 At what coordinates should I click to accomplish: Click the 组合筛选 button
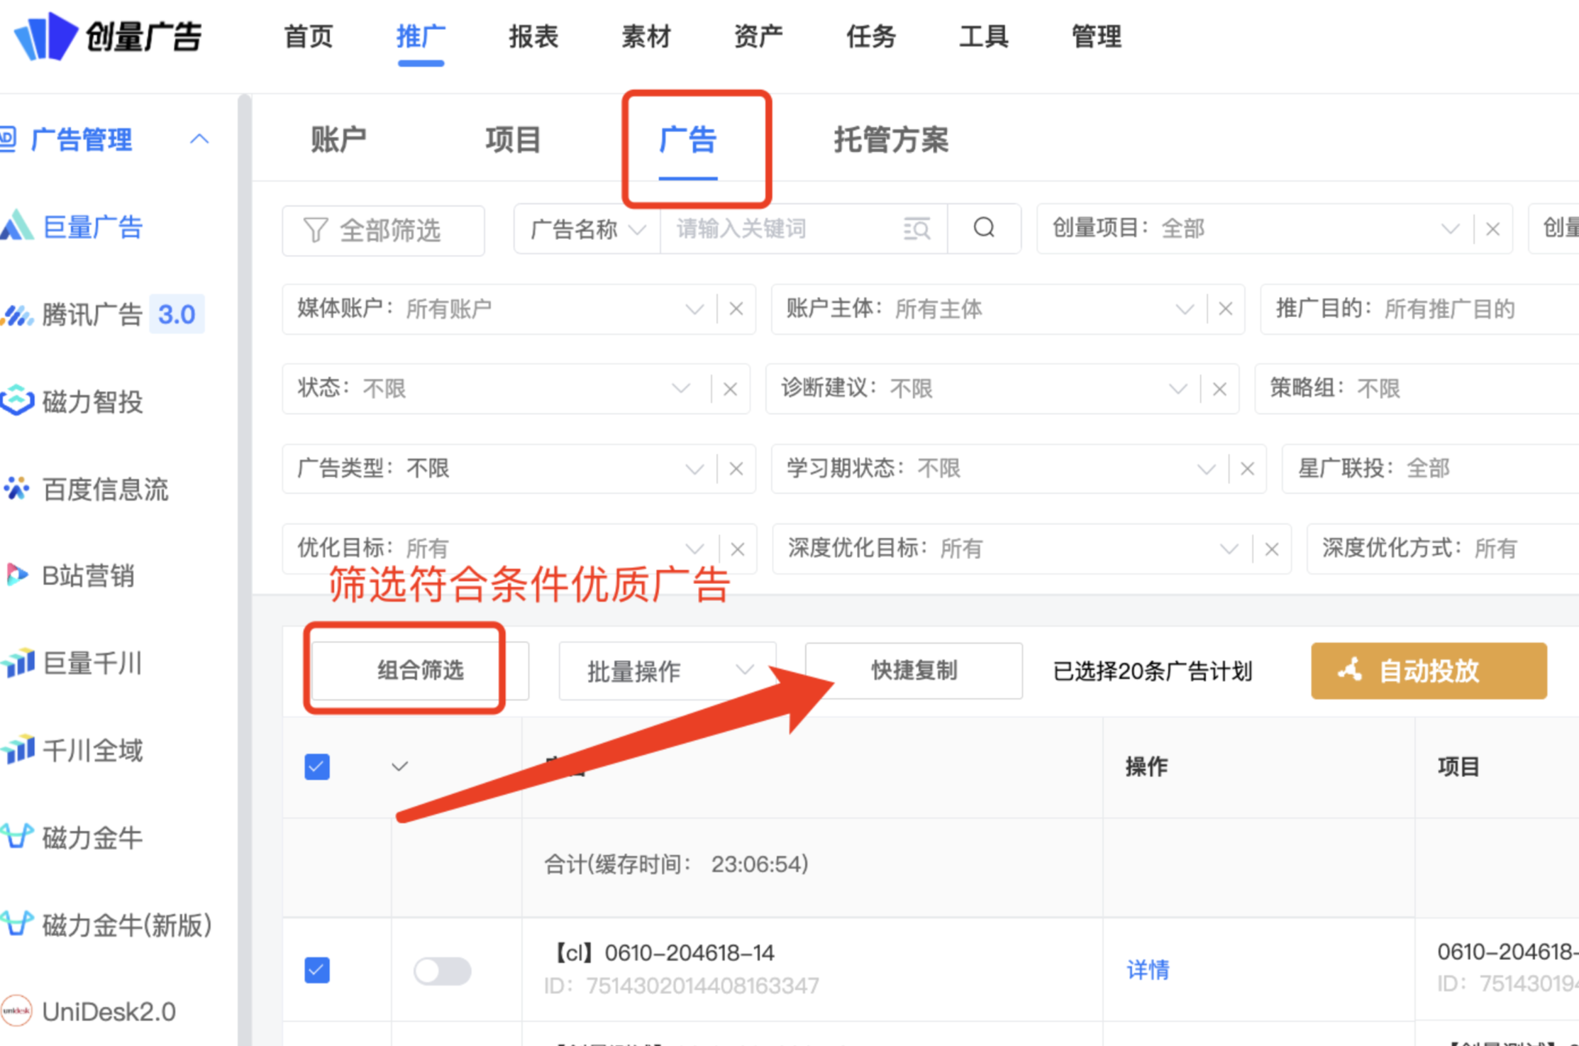(x=420, y=671)
